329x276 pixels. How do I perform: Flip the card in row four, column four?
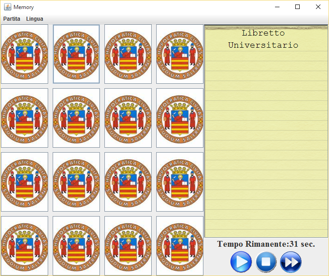click(180, 245)
